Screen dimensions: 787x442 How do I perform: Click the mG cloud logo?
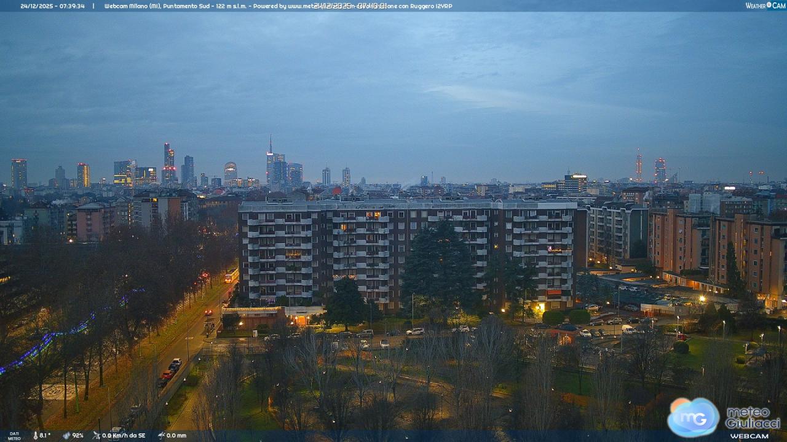tap(694, 417)
